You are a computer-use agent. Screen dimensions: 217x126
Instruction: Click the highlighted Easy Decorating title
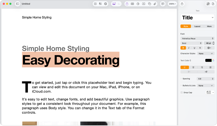pyautogui.click(x=71, y=60)
